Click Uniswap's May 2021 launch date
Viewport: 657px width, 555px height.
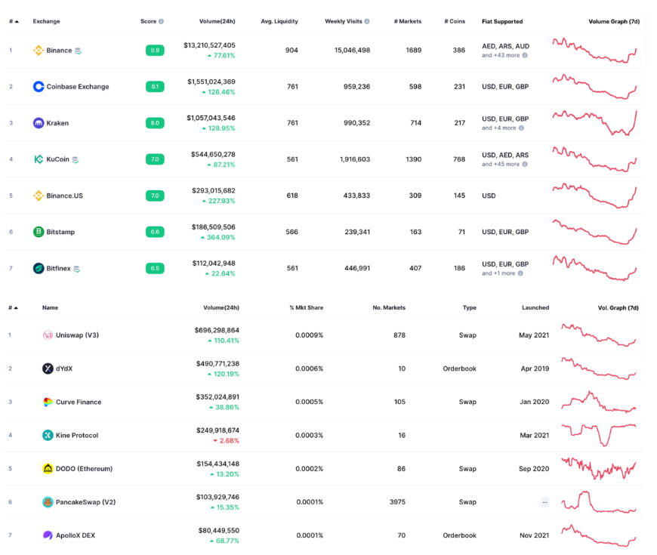(534, 335)
